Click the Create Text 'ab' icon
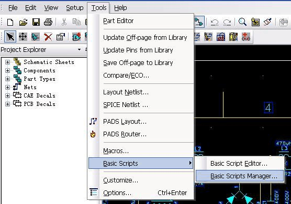 (x=221, y=37)
